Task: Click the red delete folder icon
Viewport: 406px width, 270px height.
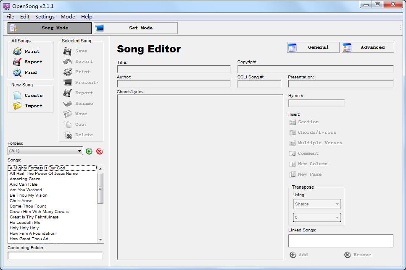Action: pos(100,151)
